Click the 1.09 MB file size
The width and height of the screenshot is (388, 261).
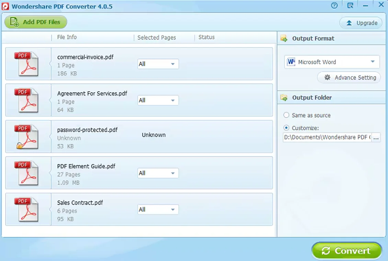tap(68, 183)
